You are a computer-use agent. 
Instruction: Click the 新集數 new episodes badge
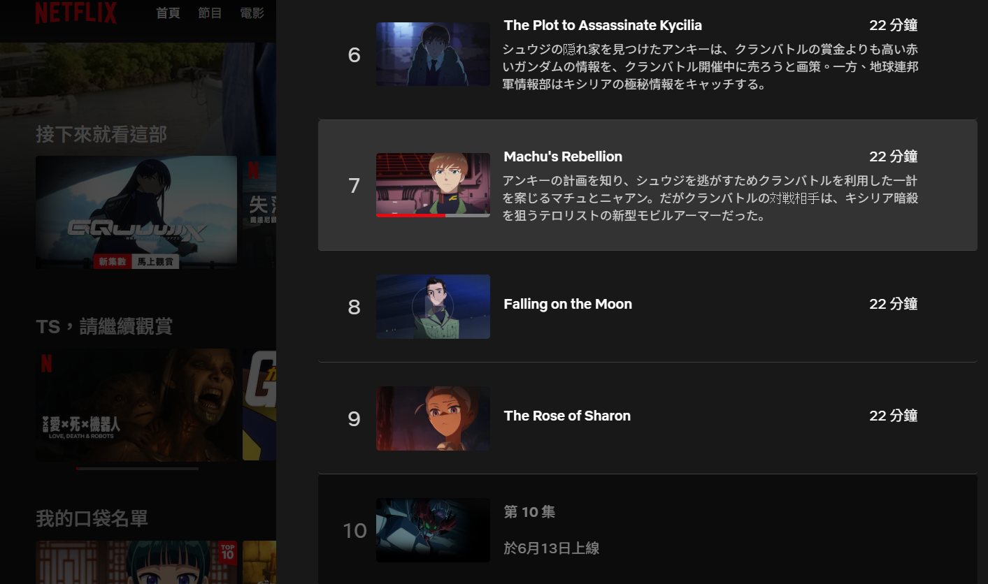[x=113, y=262]
